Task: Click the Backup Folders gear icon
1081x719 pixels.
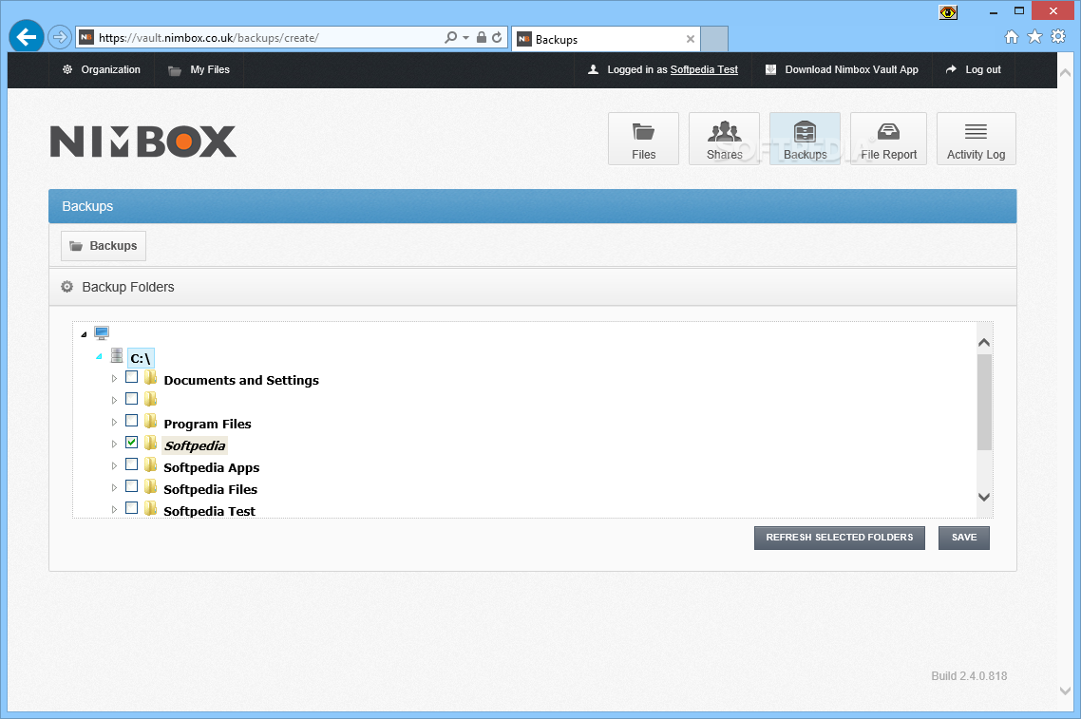Action: click(66, 287)
